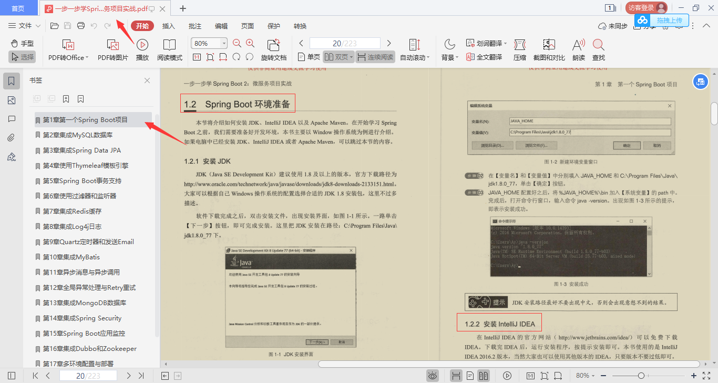Zoom in with the plus magnifier icon

[250, 44]
